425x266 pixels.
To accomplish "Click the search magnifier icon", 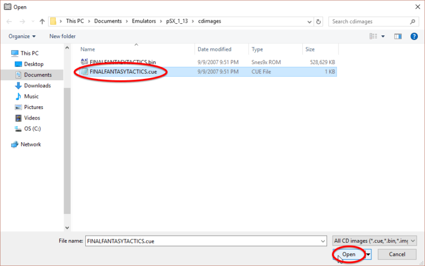I will click(413, 22).
